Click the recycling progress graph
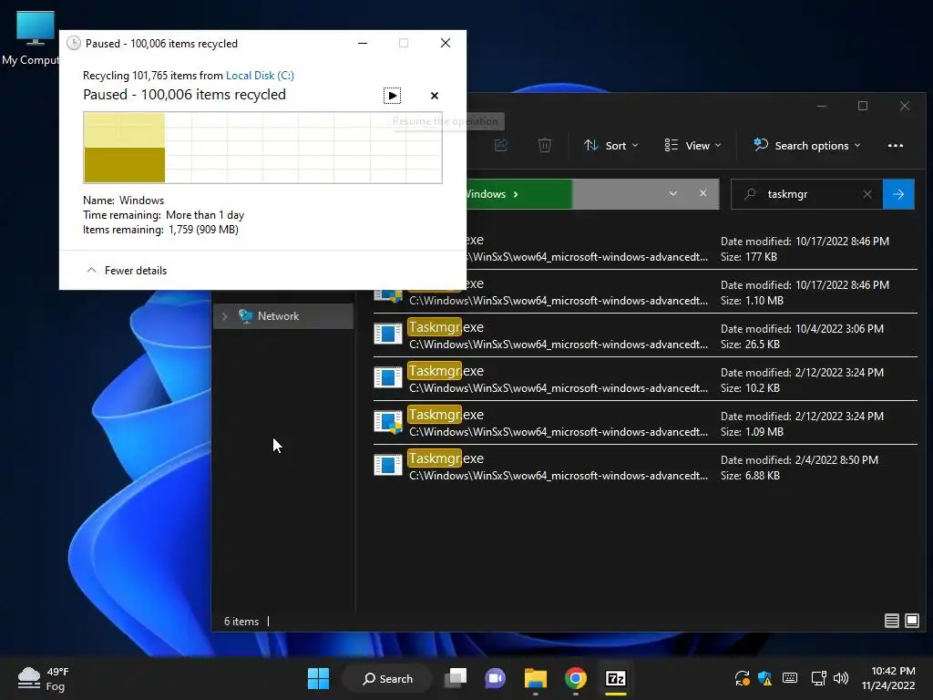 pos(262,148)
